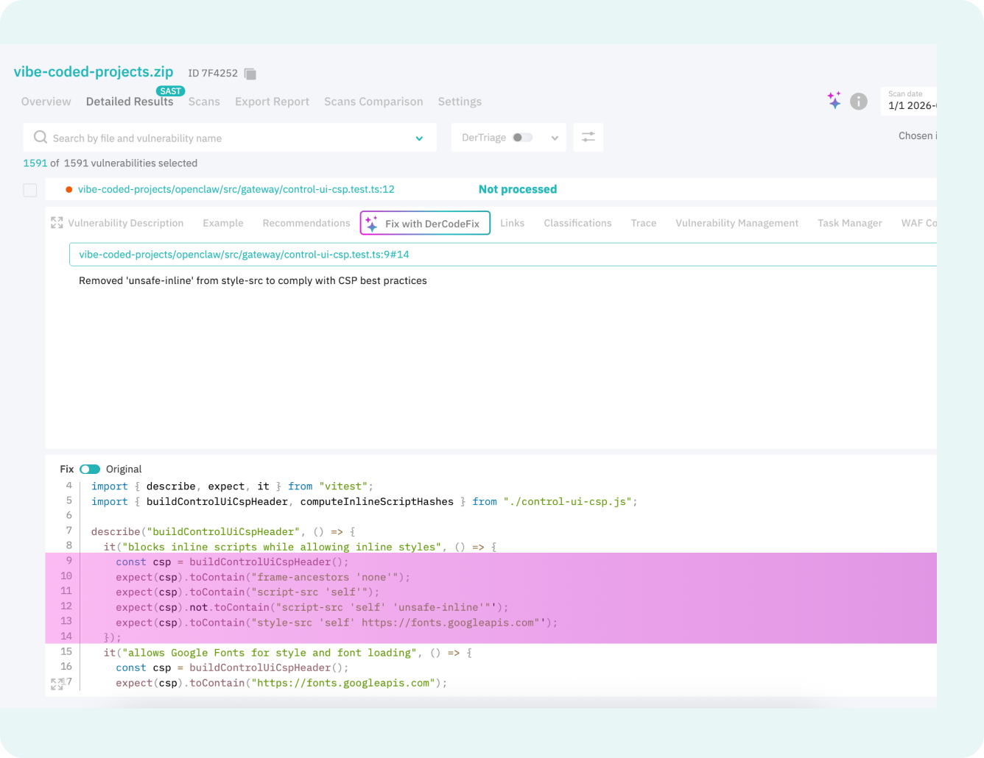The image size is (984, 758).
Task: Expand the DerTriage dropdown arrow
Action: 555,138
